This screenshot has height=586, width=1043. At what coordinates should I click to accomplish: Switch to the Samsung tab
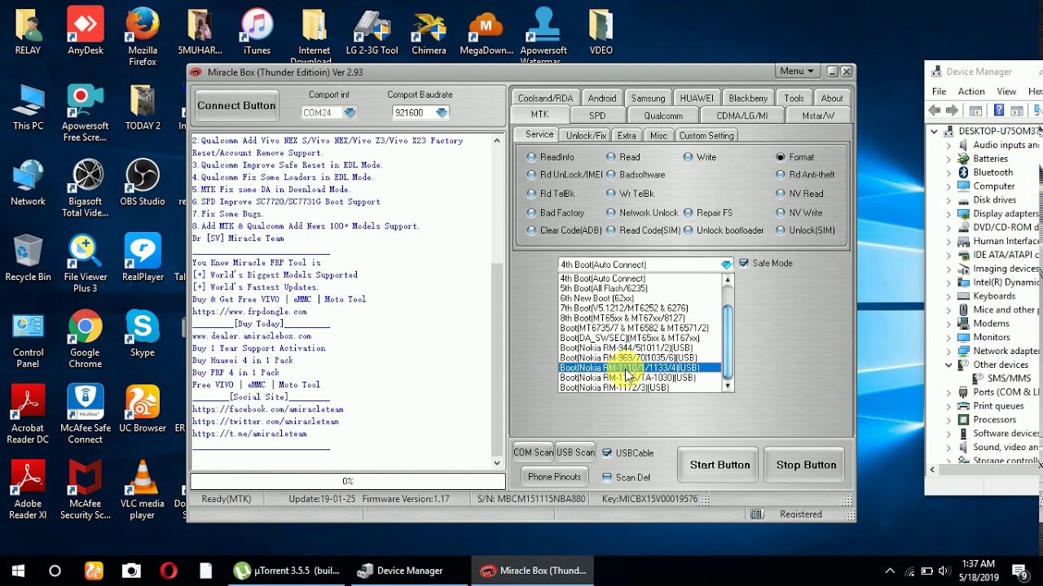[x=649, y=98]
